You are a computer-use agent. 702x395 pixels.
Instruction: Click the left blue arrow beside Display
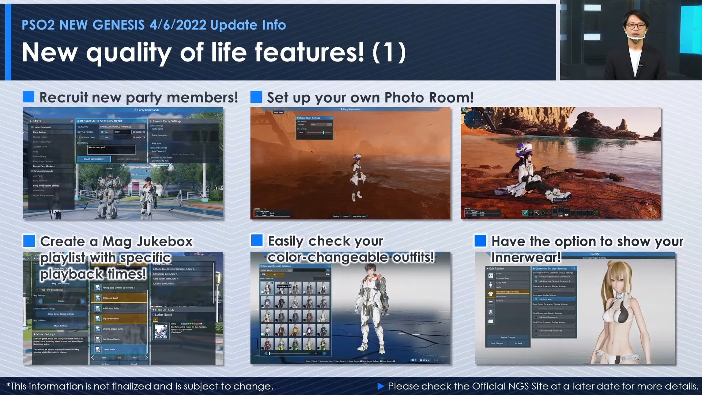40,301
